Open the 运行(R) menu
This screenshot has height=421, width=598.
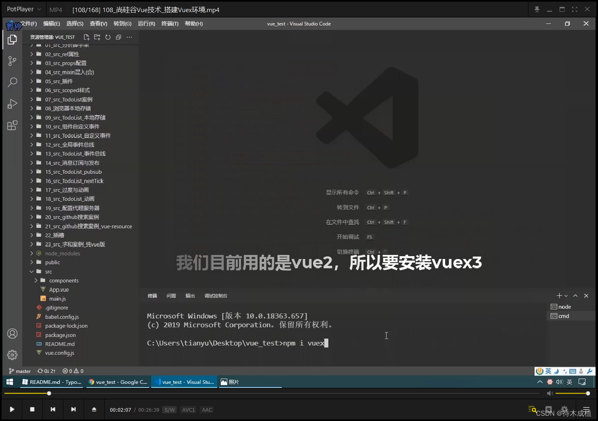(x=146, y=24)
